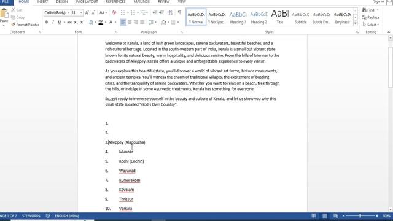Open the Select dropdown in Editing

click(371, 25)
